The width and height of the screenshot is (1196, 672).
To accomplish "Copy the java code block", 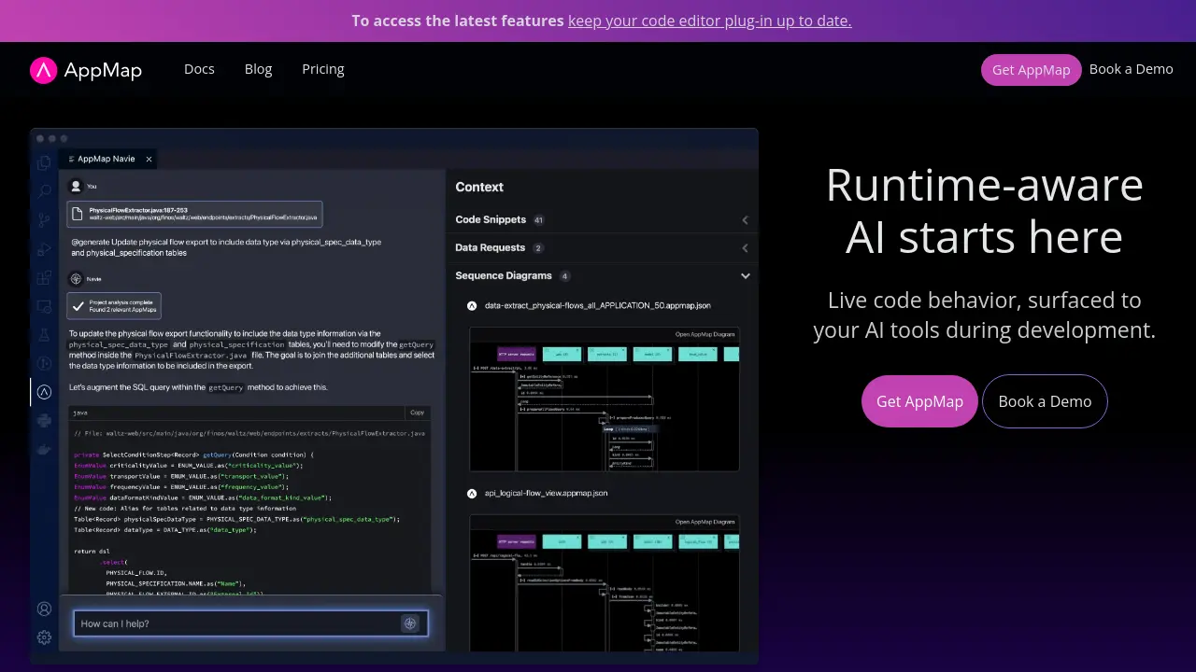I will (417, 412).
